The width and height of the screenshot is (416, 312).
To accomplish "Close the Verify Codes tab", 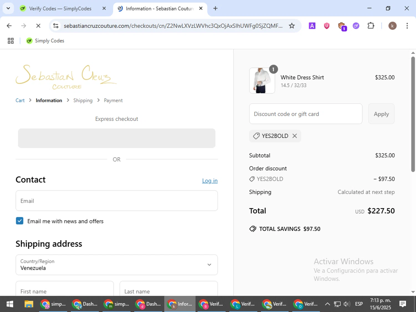I will 104,8.
